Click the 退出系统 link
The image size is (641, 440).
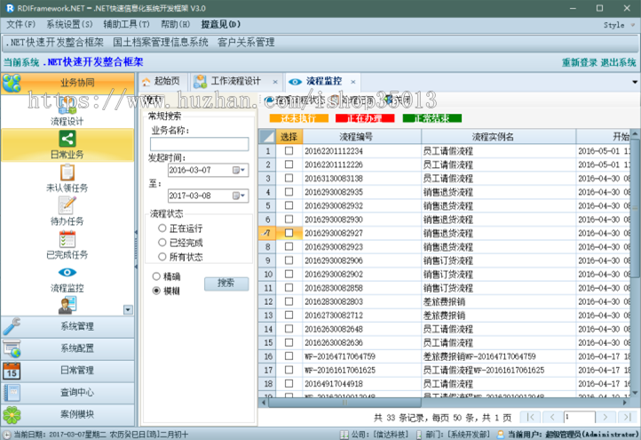(618, 62)
